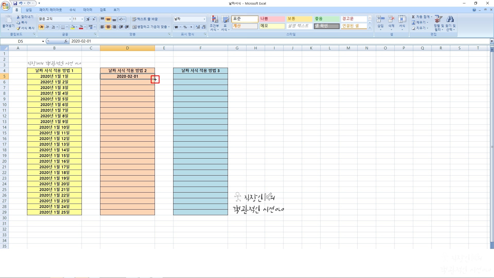494x278 pixels.
Task: Click the Find & Select binoculars icon
Action: click(x=450, y=19)
